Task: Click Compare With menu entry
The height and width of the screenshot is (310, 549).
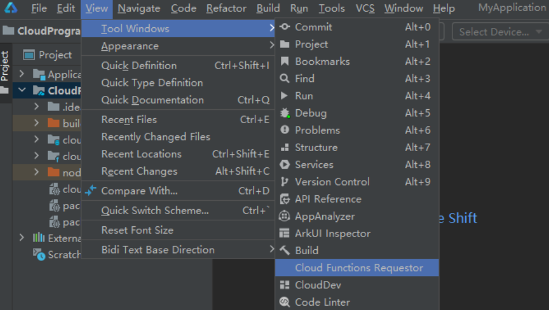Action: tap(139, 190)
